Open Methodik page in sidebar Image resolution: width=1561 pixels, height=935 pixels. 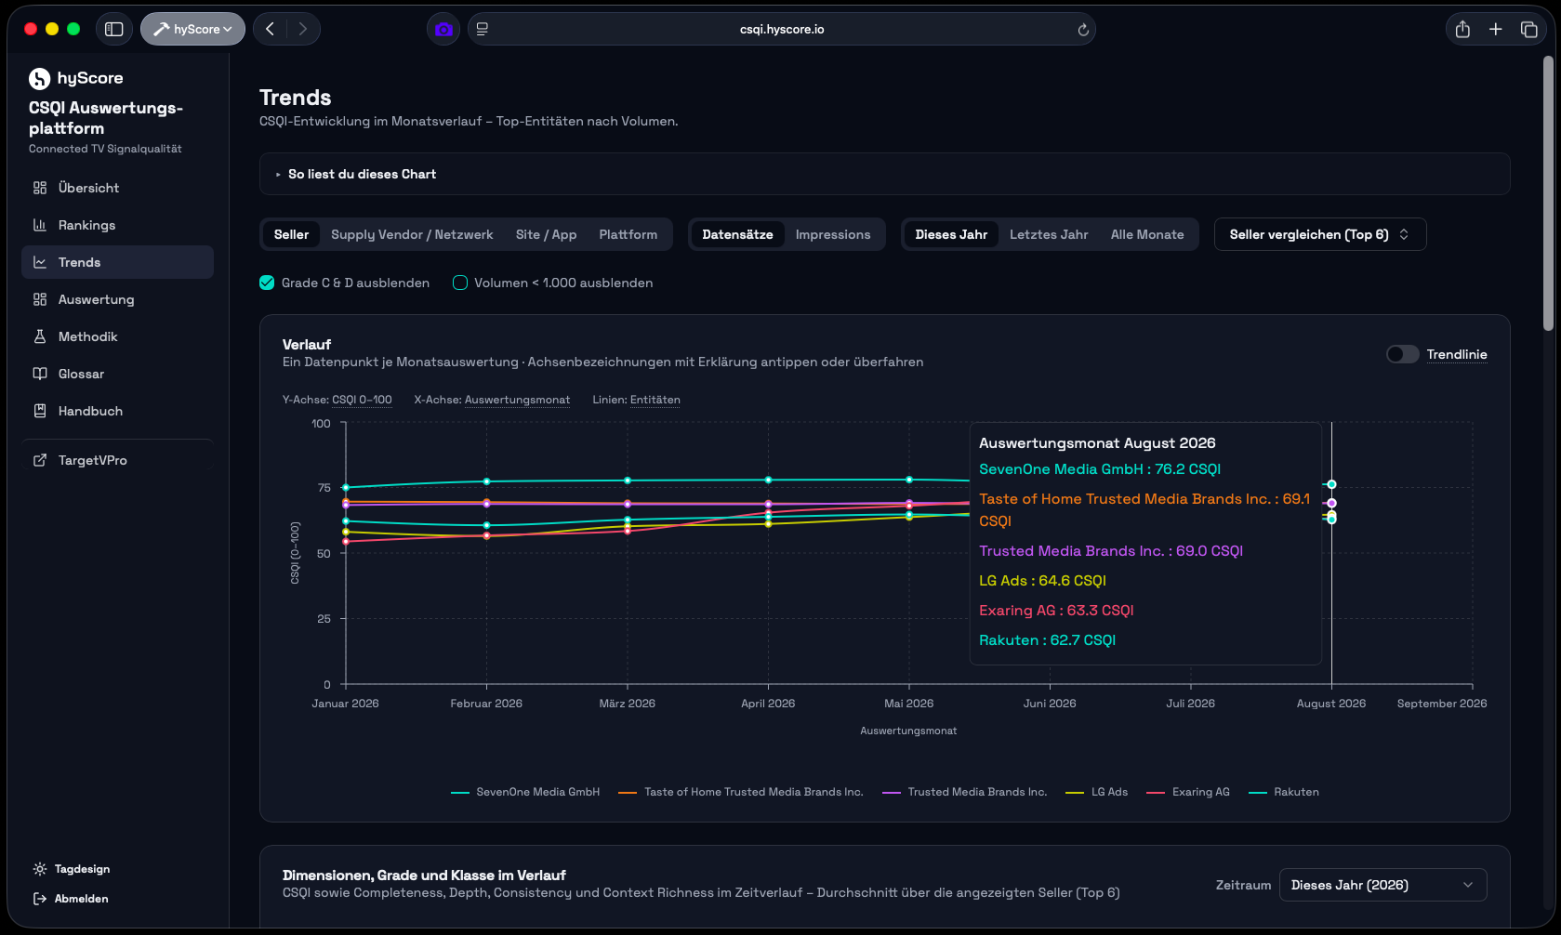[x=117, y=336]
